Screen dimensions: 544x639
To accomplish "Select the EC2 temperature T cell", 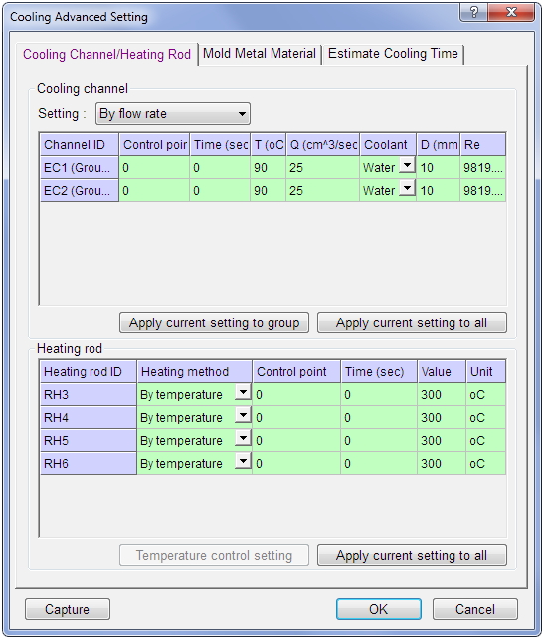I will click(268, 191).
